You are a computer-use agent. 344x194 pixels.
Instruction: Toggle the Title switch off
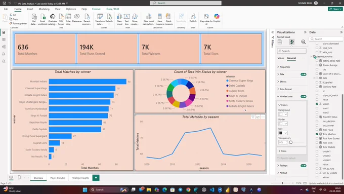click(x=304, y=74)
